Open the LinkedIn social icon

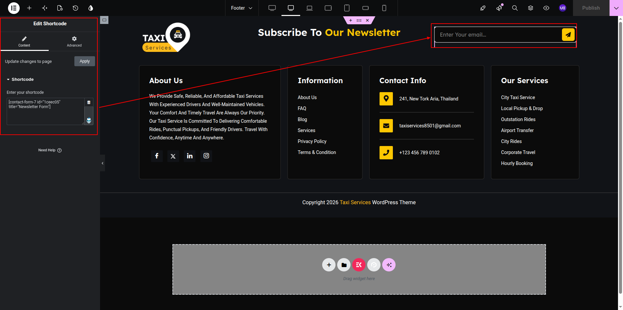[x=190, y=156]
